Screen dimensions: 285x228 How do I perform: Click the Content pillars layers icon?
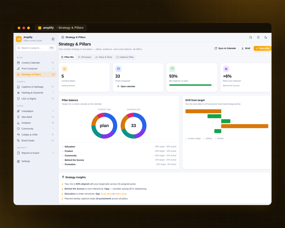(64, 69)
